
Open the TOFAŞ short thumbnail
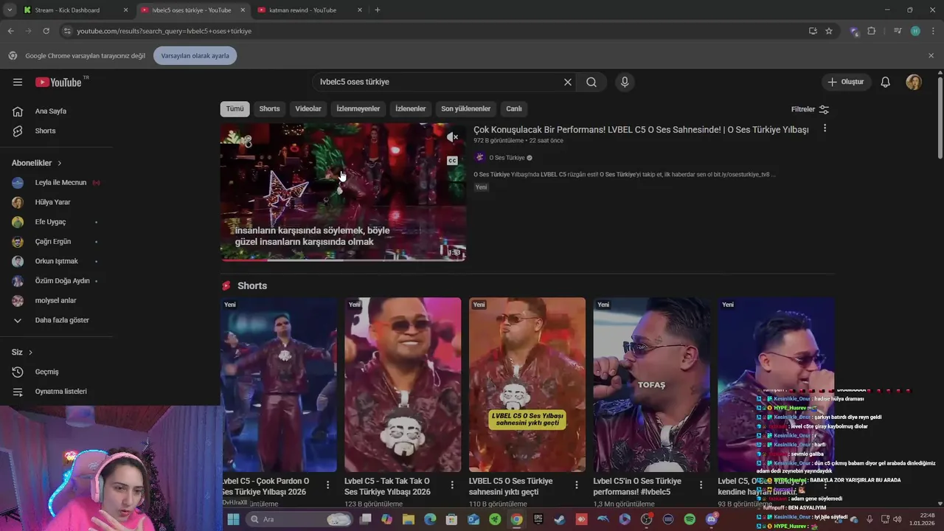point(652,384)
